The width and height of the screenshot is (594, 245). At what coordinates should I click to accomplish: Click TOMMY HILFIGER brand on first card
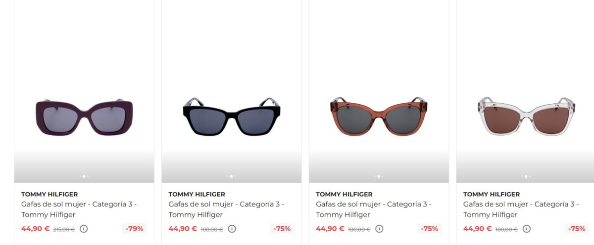[49, 194]
